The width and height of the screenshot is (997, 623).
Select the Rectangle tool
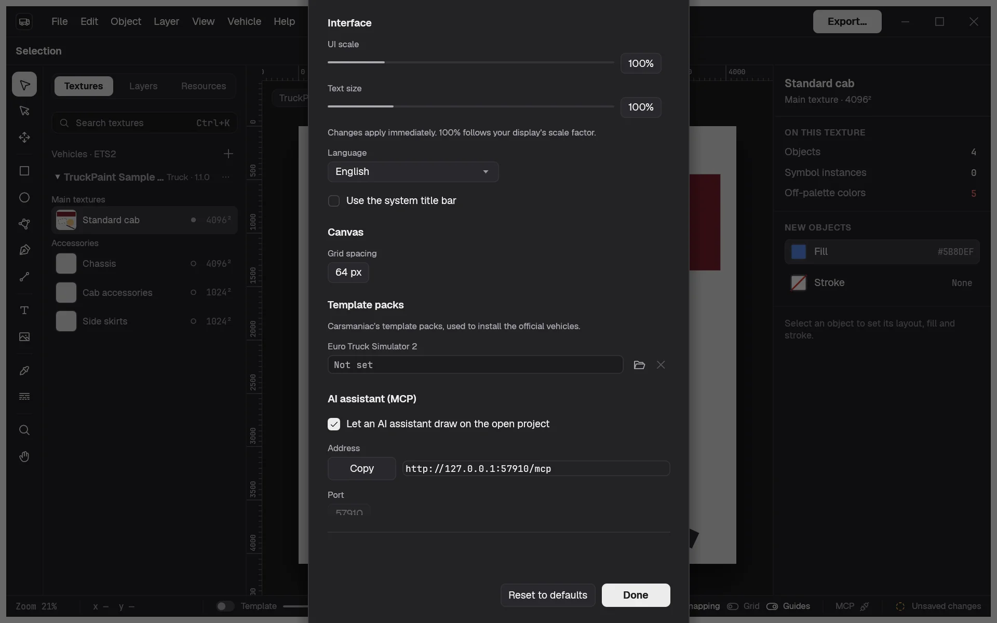pyautogui.click(x=24, y=171)
